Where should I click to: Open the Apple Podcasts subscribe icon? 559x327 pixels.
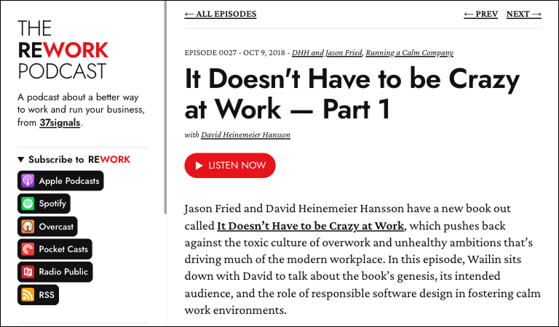coord(28,181)
